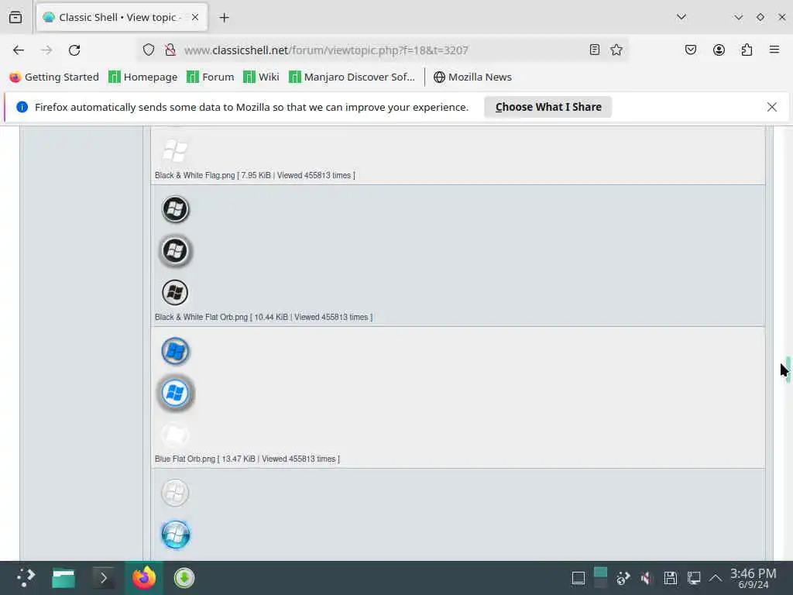Dismiss the Firefox data notification bar
The width and height of the screenshot is (793, 595).
point(772,107)
